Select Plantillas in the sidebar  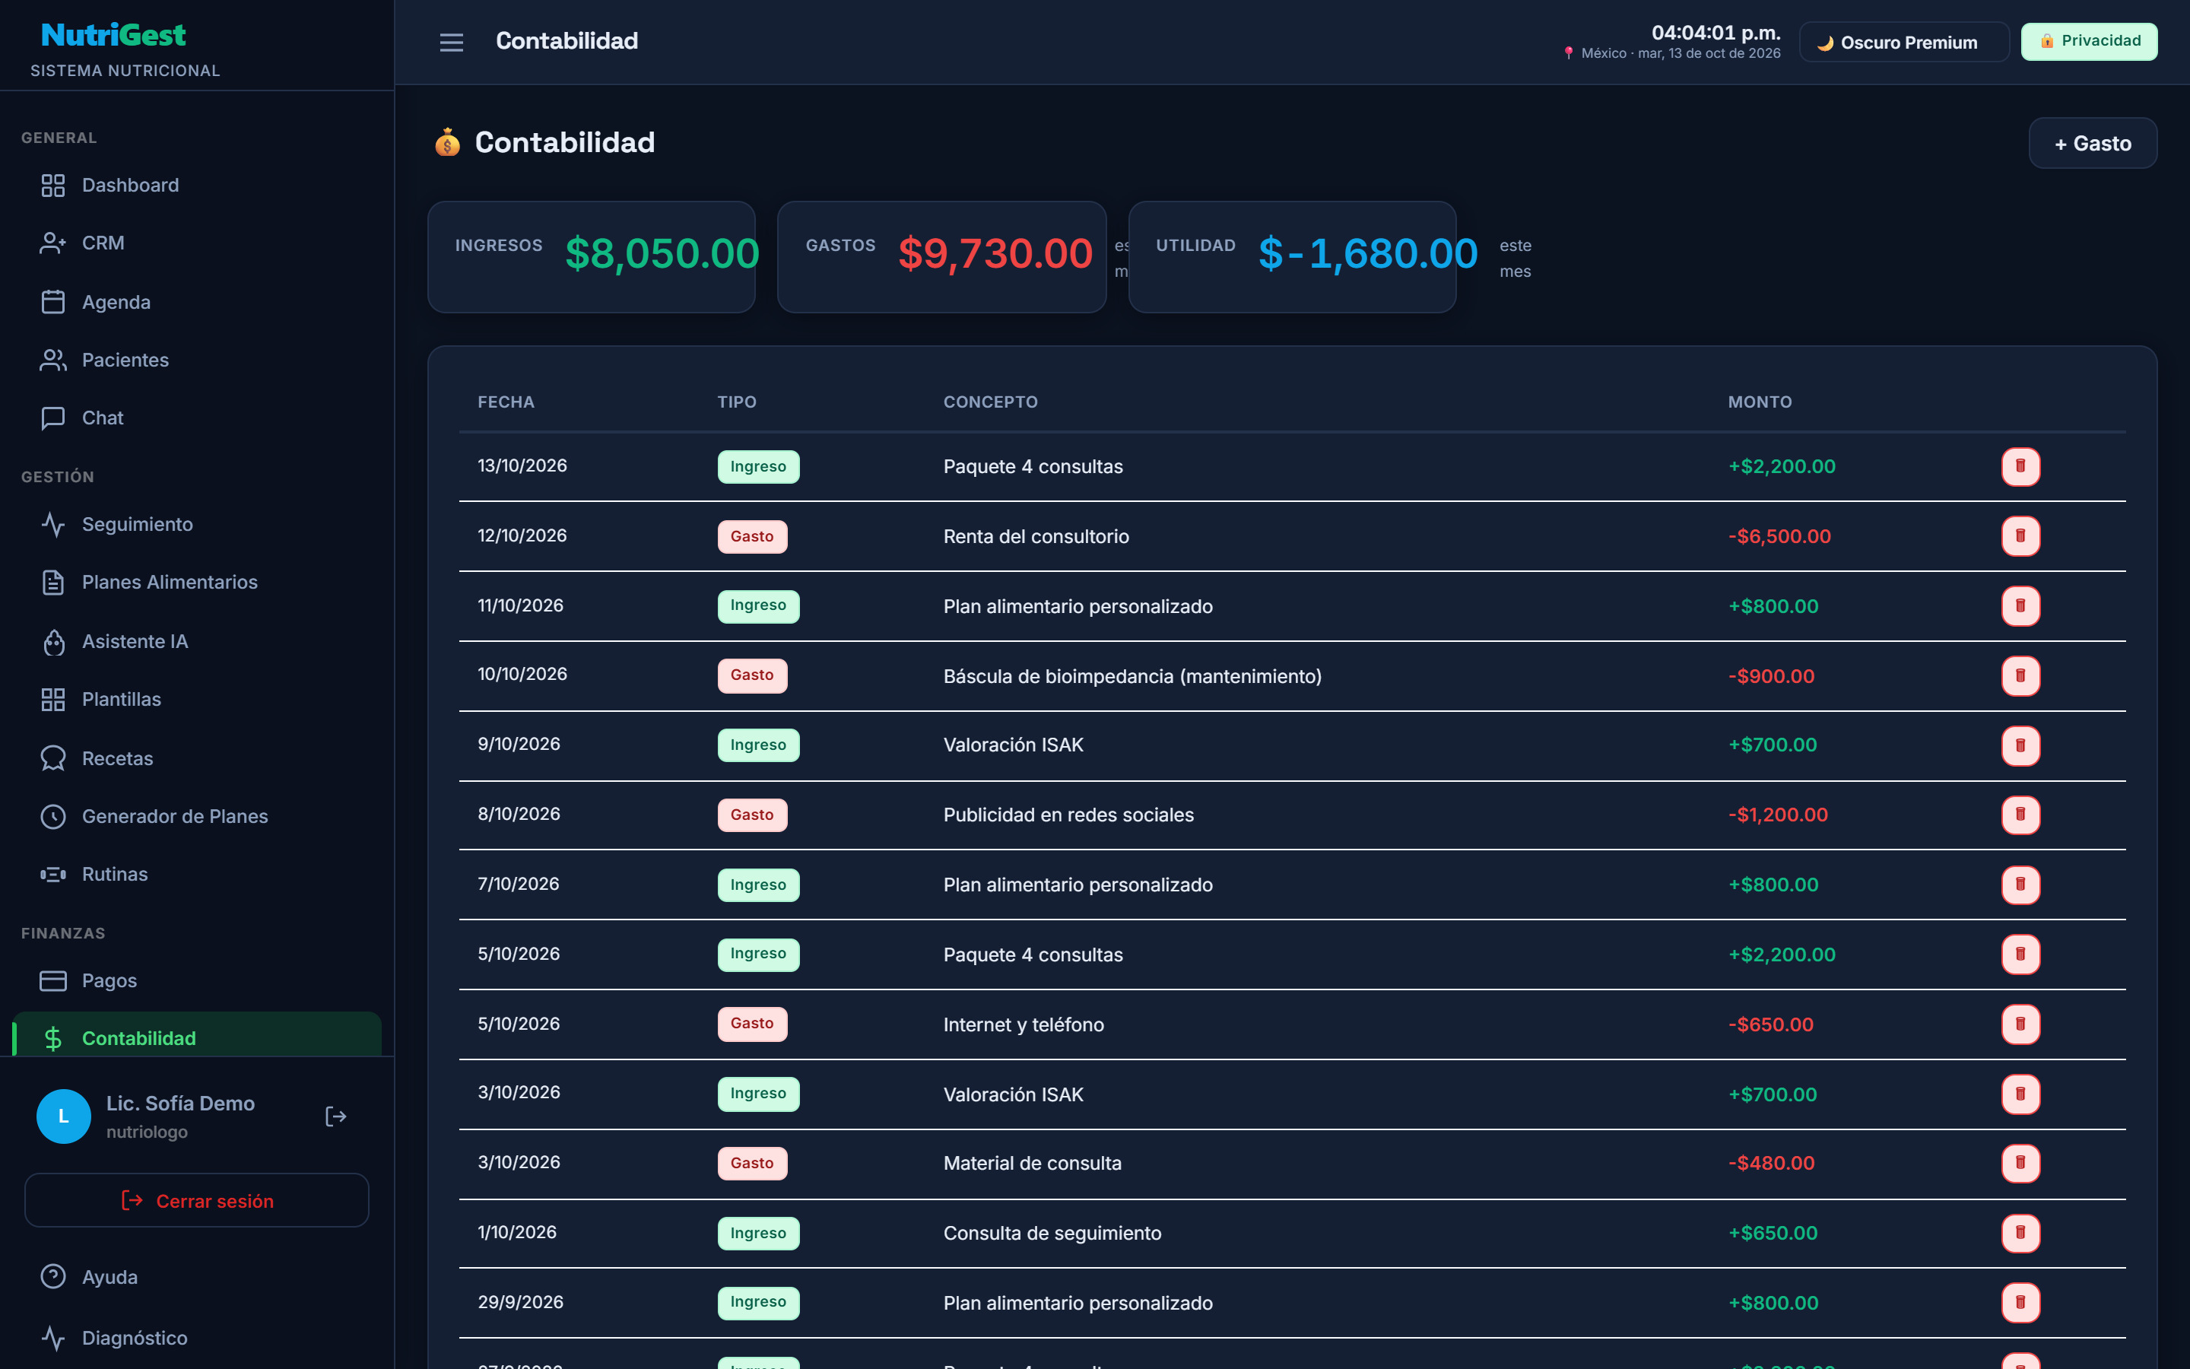(197, 699)
